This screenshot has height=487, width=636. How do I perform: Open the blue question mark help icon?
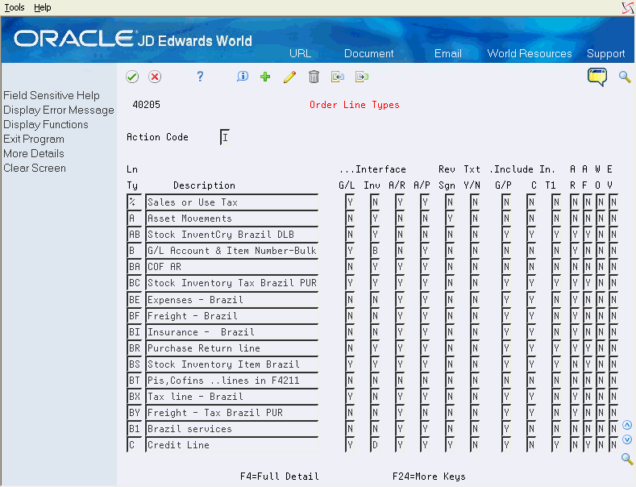(200, 77)
